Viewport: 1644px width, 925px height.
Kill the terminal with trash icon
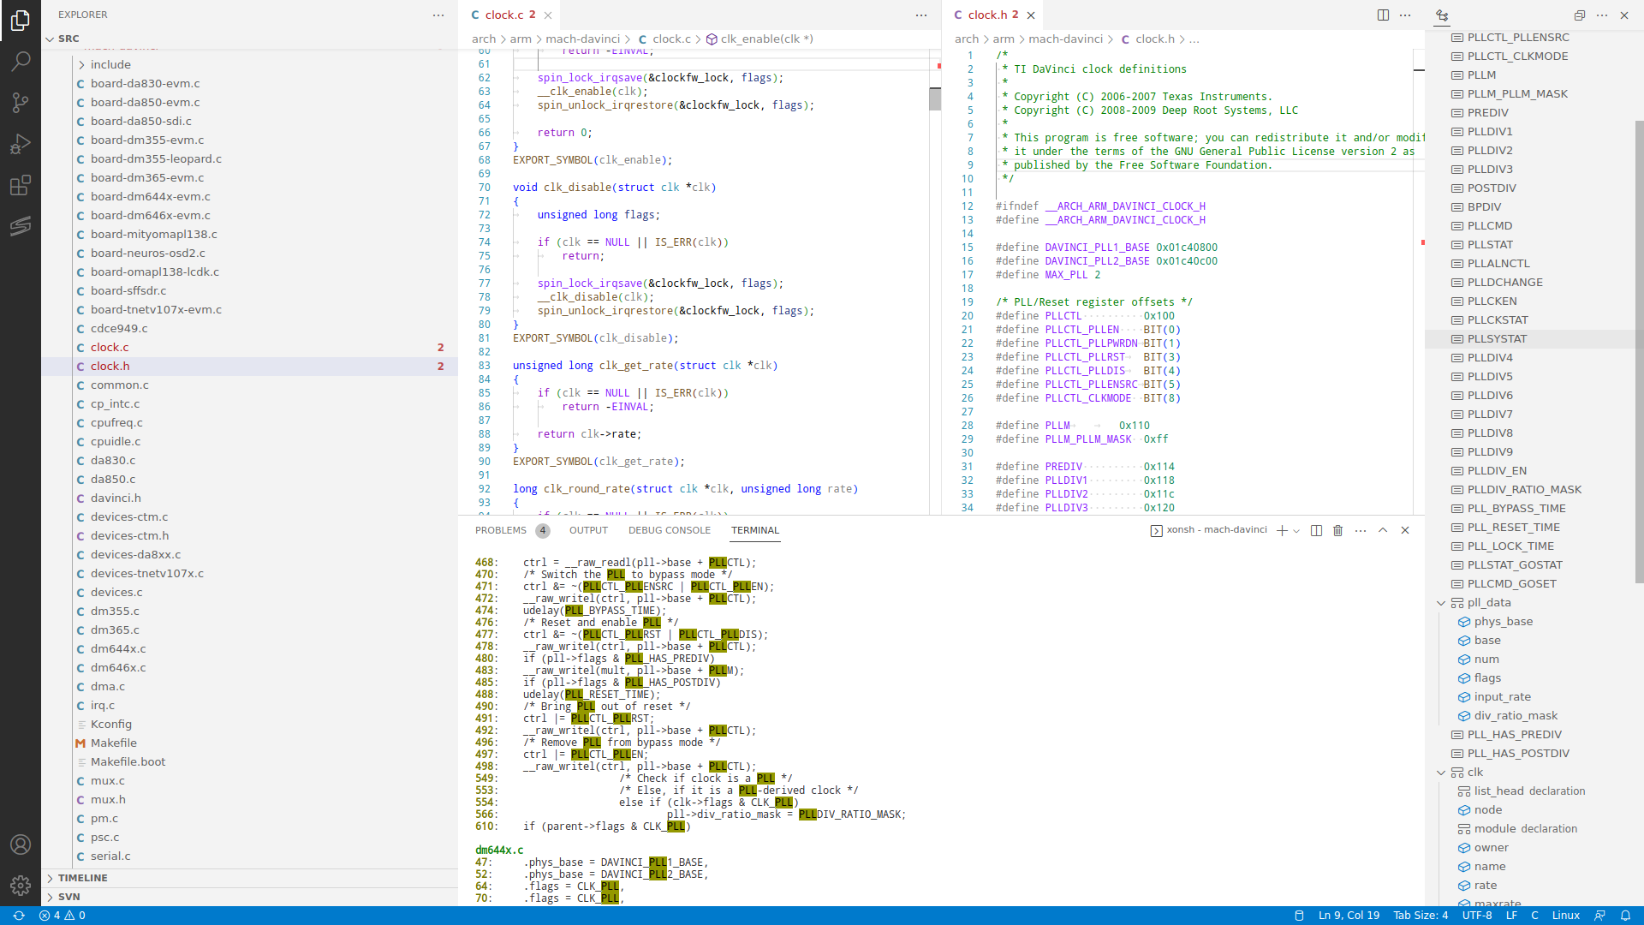(1338, 530)
